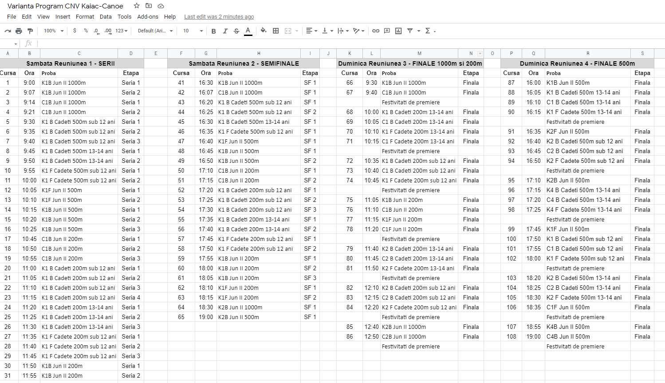Image resolution: width=665 pixels, height=383 pixels.
Task: Open vertical align dropdown
Action: pos(327,31)
